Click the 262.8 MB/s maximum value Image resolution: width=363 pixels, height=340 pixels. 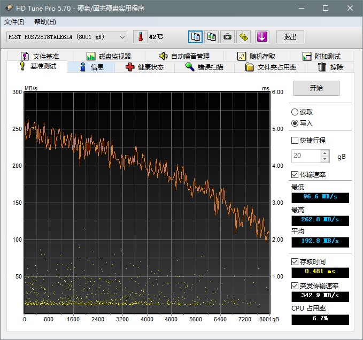(x=320, y=220)
